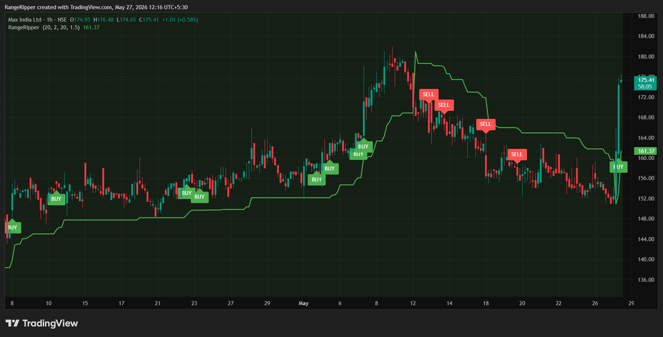The image size is (663, 337).
Task: Click date 20 on the time axis
Action: point(522,304)
